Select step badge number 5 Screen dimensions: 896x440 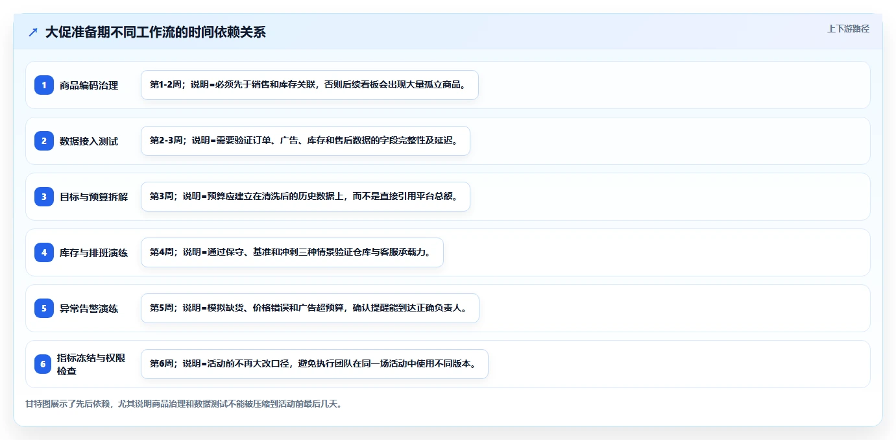pyautogui.click(x=44, y=308)
